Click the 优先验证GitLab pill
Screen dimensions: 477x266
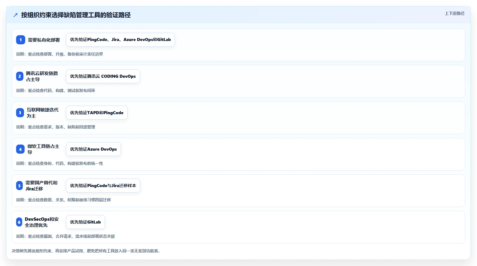(85, 222)
